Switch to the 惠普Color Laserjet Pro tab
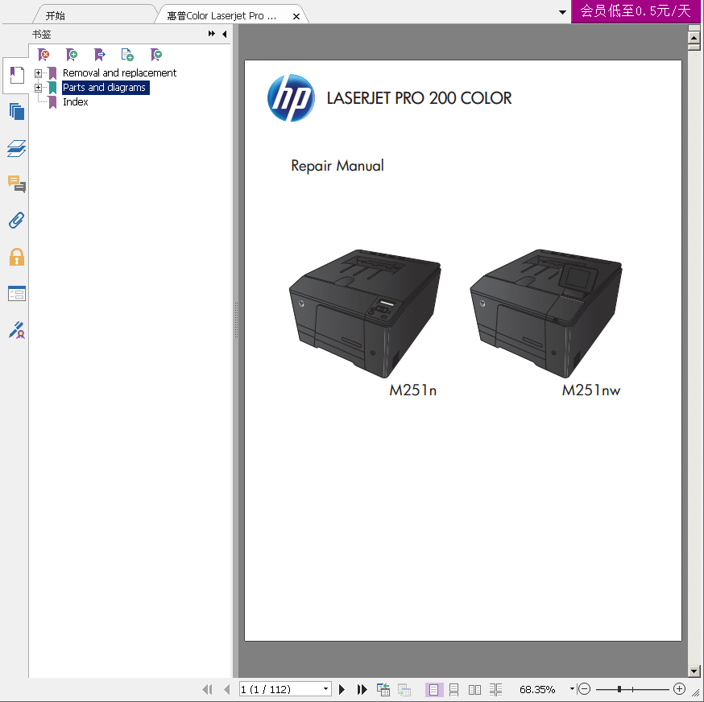The height and width of the screenshot is (702, 704). 222,16
